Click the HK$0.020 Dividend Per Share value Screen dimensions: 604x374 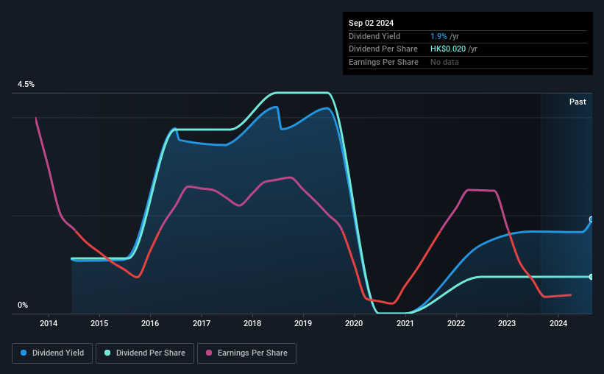[x=448, y=49]
